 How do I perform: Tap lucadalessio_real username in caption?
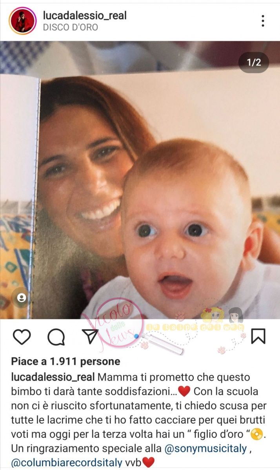click(x=53, y=378)
